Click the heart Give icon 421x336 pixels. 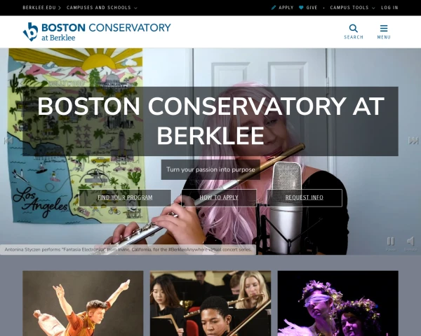pos(301,8)
